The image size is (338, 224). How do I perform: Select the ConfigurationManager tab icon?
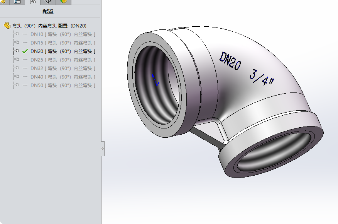33,2
